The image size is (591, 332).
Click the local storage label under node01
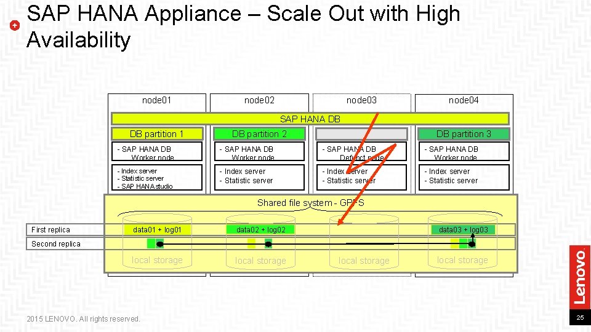(157, 260)
